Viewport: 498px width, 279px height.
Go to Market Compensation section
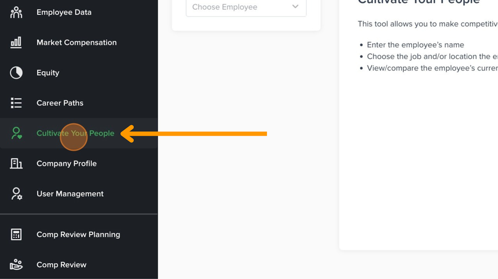pos(76,42)
